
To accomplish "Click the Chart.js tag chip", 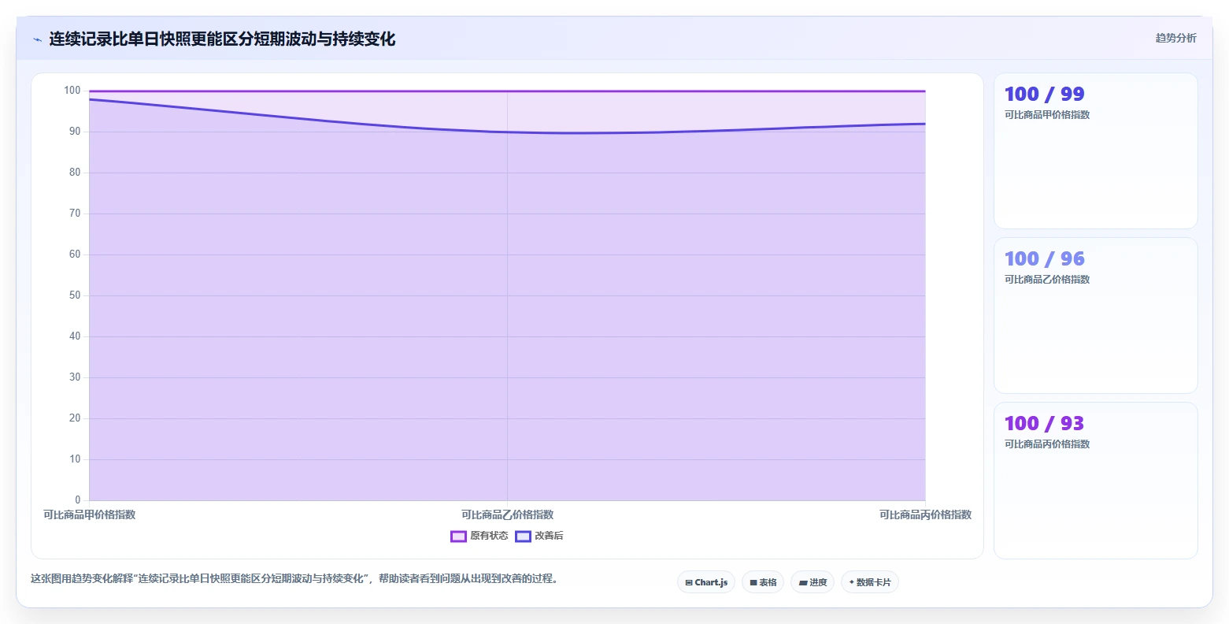I will click(x=706, y=582).
